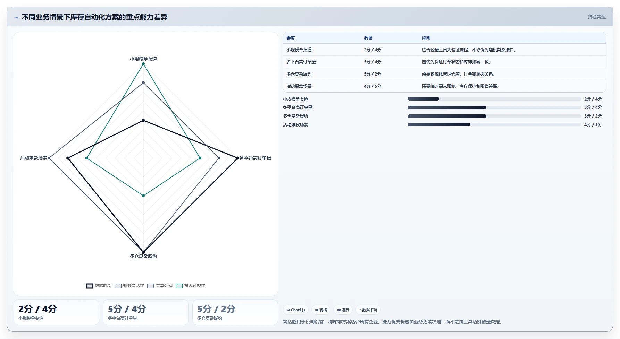Click the 活动爆款场景 progress bar
This screenshot has width=620, height=339.
point(494,124)
